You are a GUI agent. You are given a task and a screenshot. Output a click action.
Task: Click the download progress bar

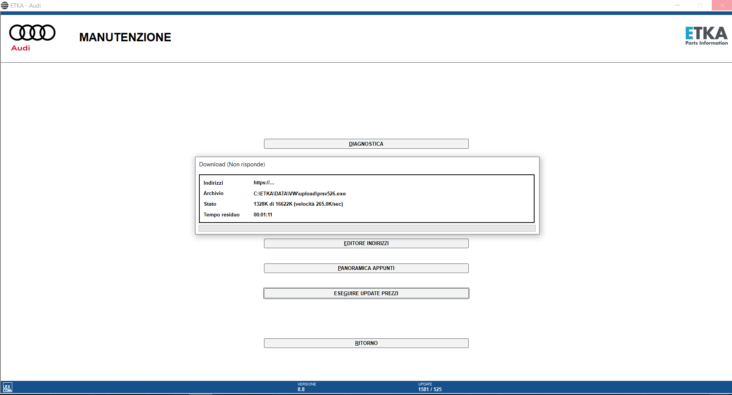click(x=367, y=228)
